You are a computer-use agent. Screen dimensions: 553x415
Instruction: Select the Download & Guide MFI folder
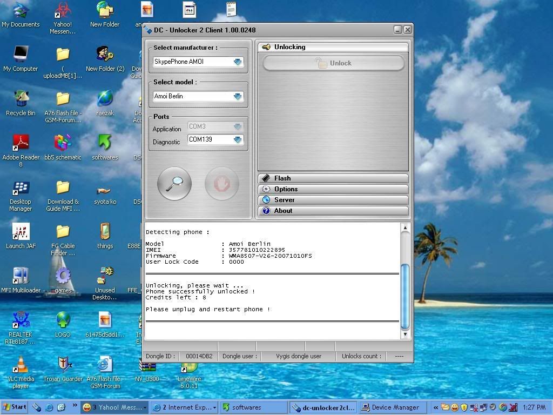[x=63, y=196]
